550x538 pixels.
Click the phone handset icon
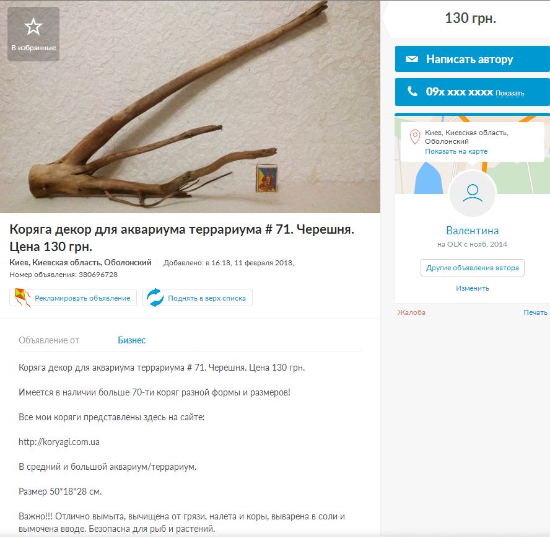(x=412, y=92)
